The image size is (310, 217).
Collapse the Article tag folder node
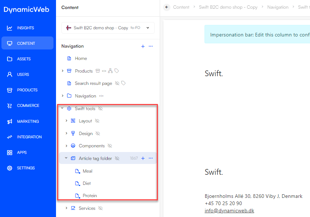[66, 158]
